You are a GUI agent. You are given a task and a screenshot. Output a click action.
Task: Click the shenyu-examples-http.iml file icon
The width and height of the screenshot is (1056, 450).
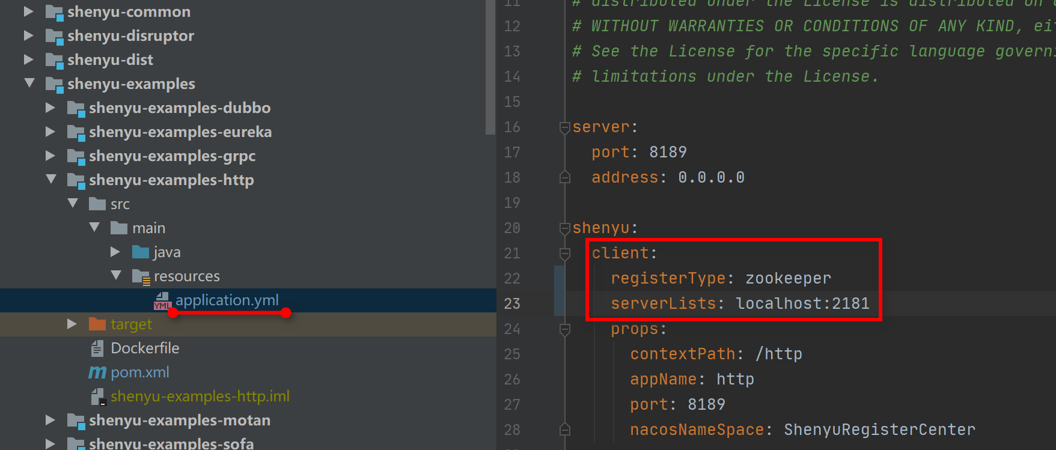pyautogui.click(x=97, y=397)
